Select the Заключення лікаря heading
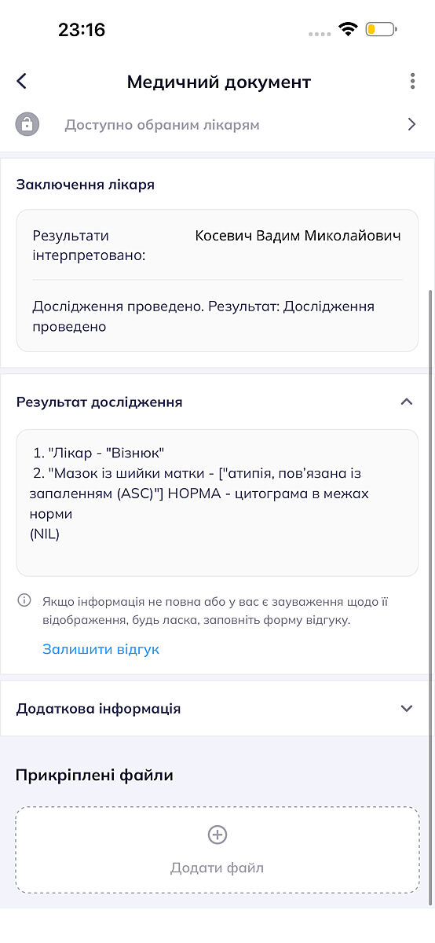Screen dimensions: 435x943 [86, 185]
